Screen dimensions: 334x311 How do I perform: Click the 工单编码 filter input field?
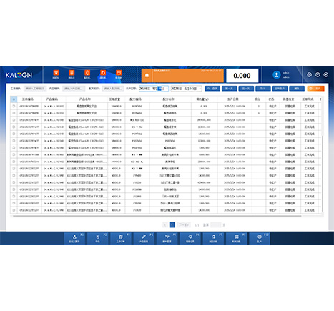pyautogui.click(x=35, y=89)
